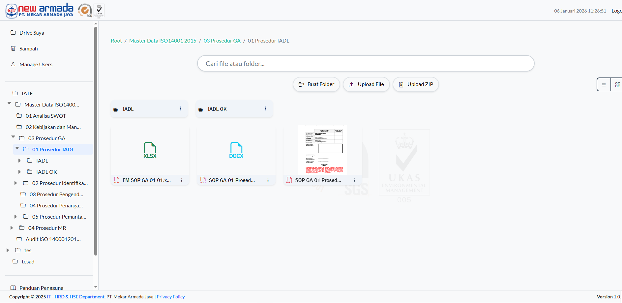The image size is (622, 303).
Task: Click folder icon beside tes
Action: point(18,250)
